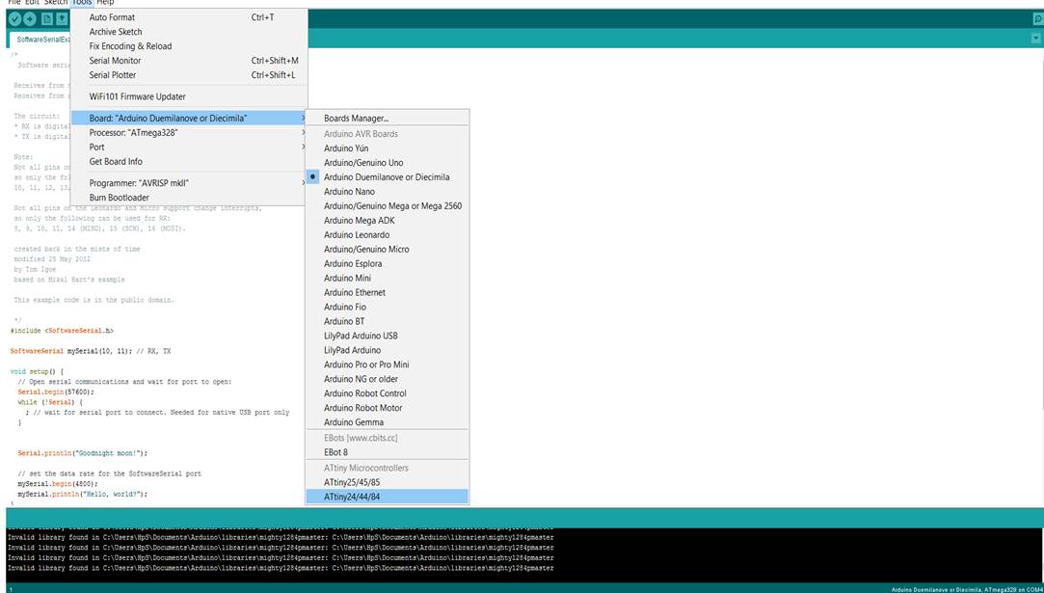Open the Serial Monitor magnifier icon
The width and height of the screenshot is (1044, 593).
coord(1036,20)
